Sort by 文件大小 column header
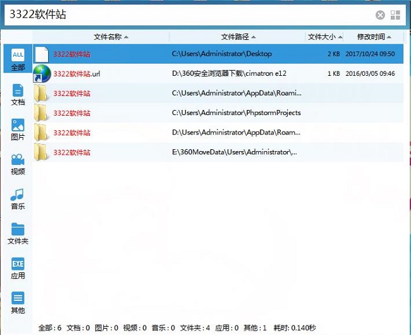The height and width of the screenshot is (335, 411). pyautogui.click(x=325, y=37)
